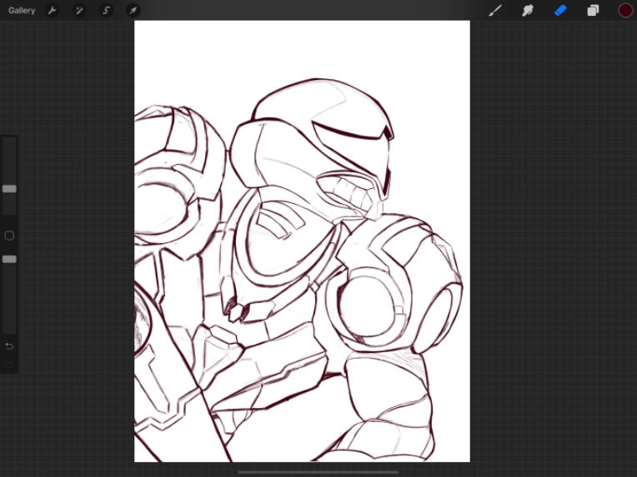Tap the active Eraser tool
Image resolution: width=637 pixels, height=477 pixels.
[x=560, y=11]
